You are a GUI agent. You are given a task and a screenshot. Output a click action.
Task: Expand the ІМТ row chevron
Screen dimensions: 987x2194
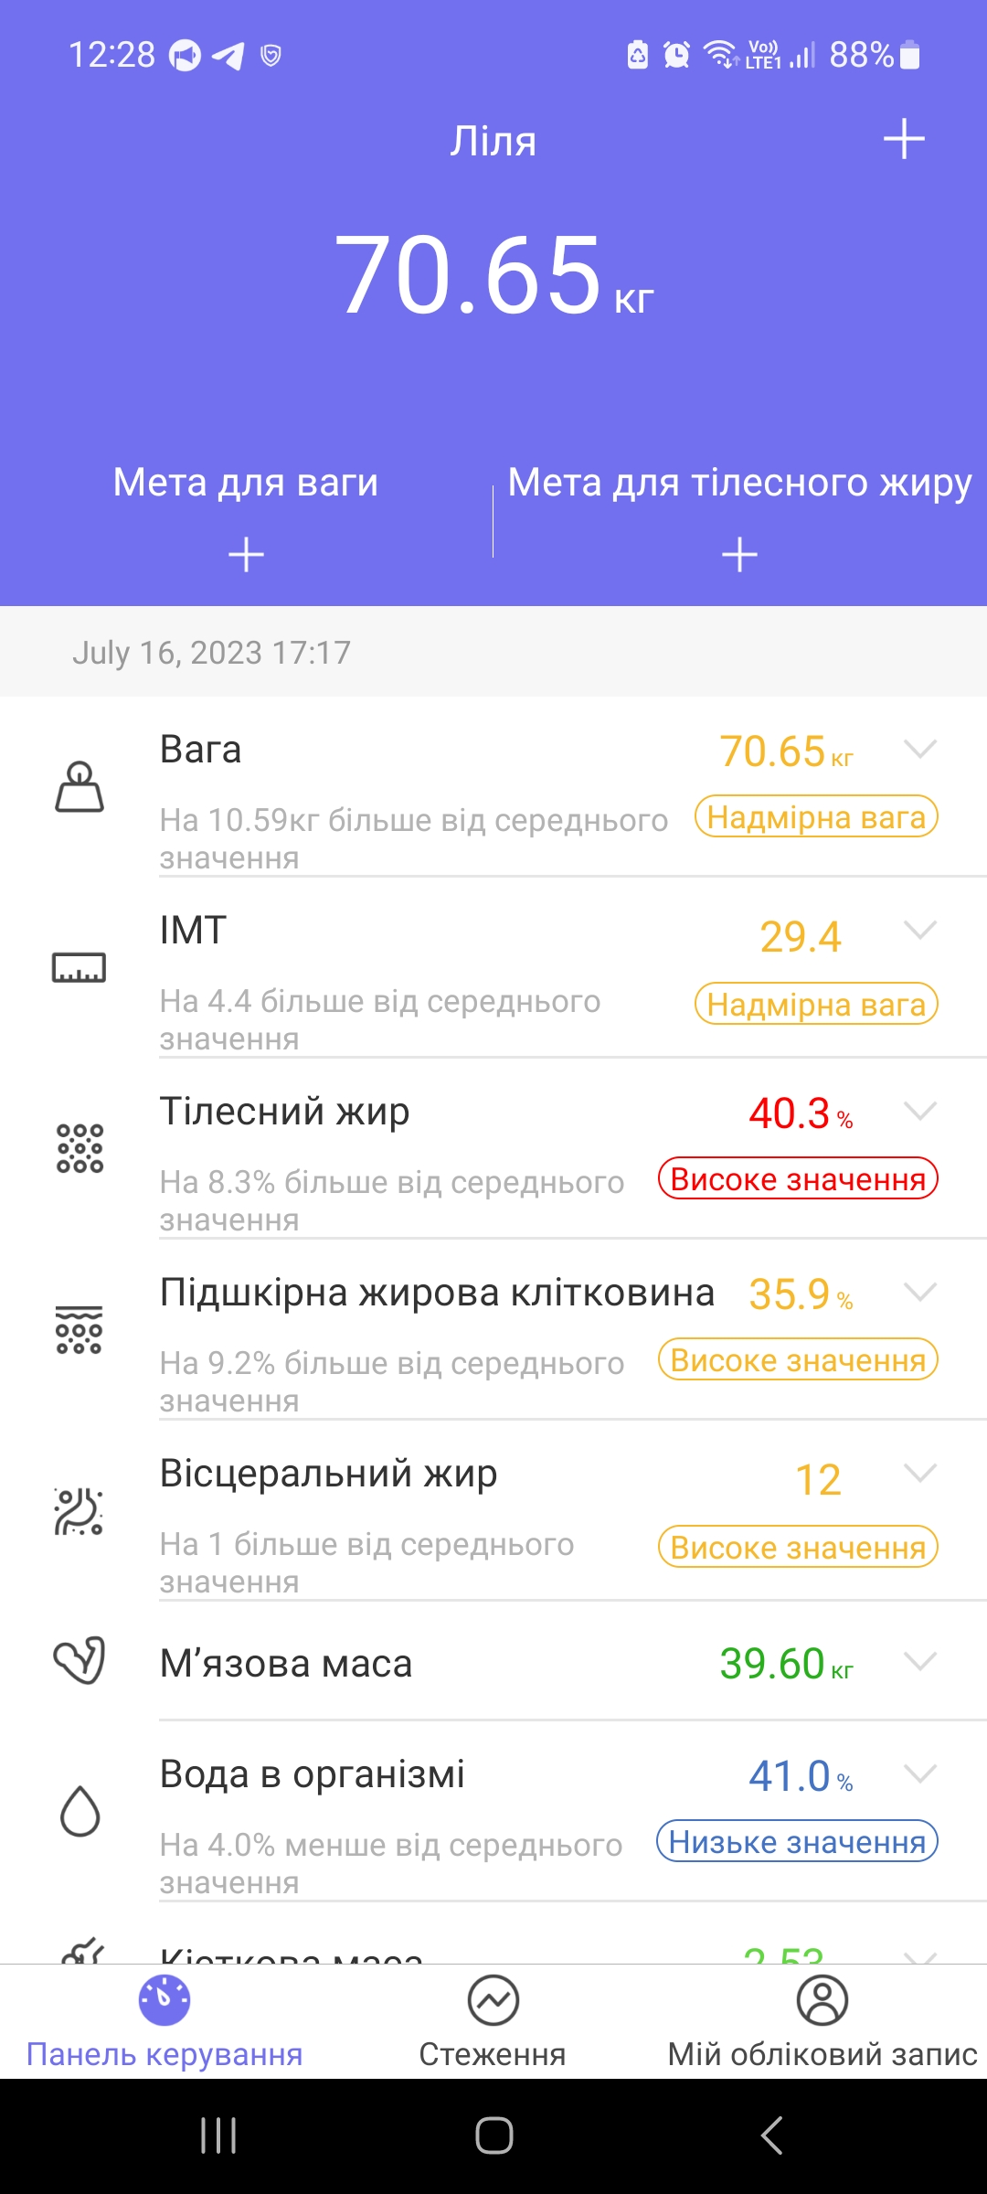(919, 931)
